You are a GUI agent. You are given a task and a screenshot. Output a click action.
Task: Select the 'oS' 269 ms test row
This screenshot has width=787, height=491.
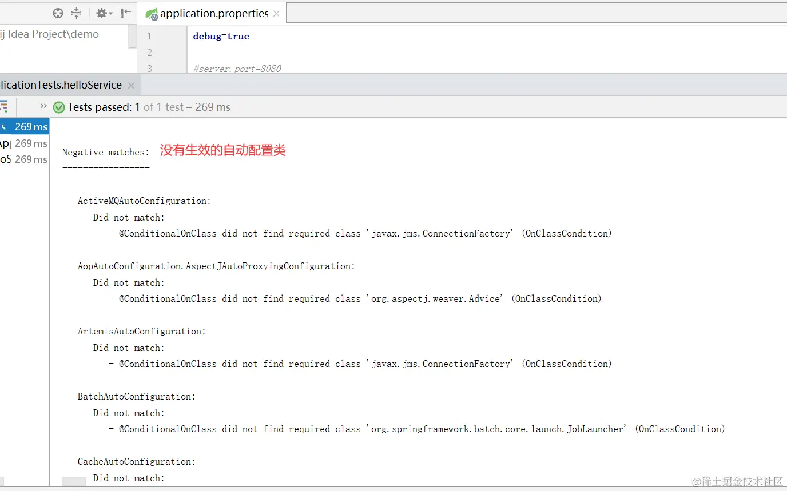[x=25, y=159]
